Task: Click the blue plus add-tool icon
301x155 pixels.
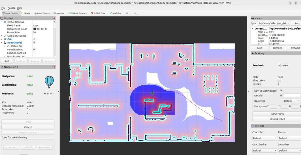Action: pos(127,13)
